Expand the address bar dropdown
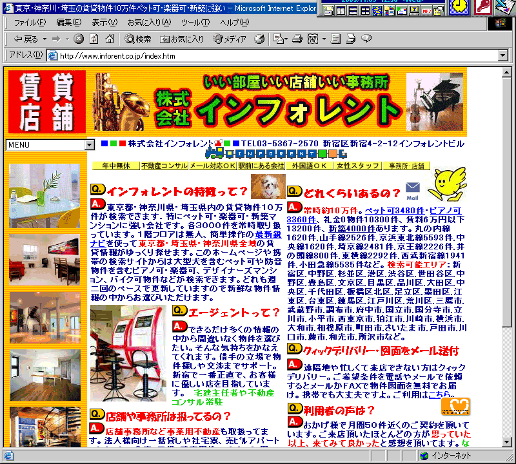Screen dimensions: 516x464 pyautogui.click(x=502, y=56)
